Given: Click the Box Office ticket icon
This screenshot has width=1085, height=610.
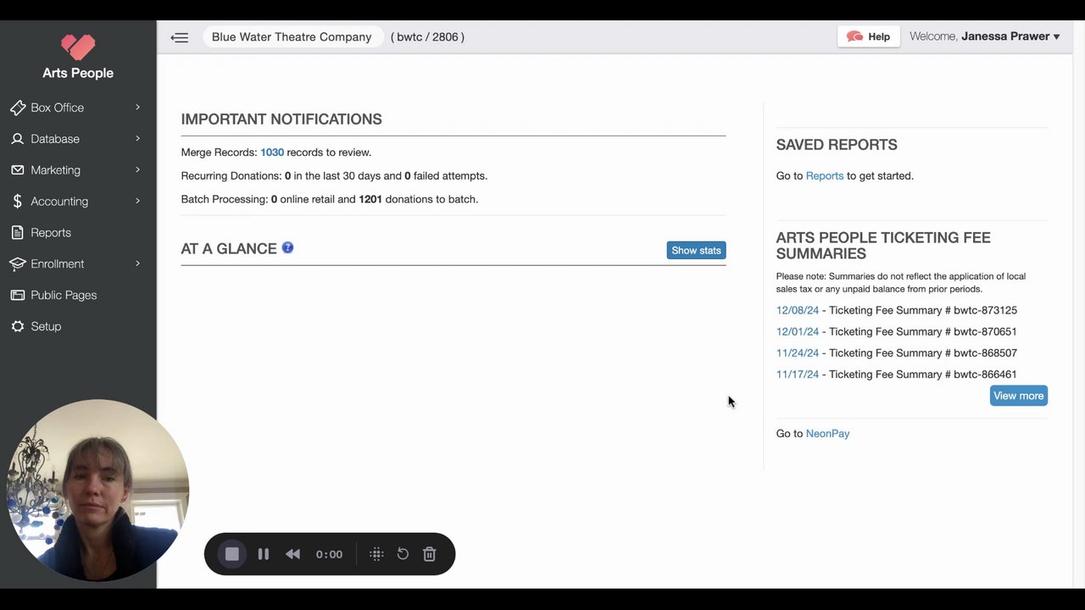Looking at the screenshot, I should 18,108.
